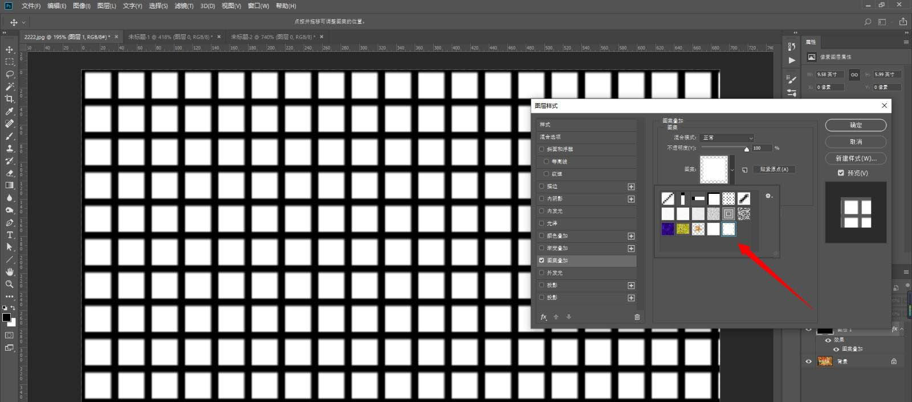Add another 内阴影 effect plus button

tap(631, 199)
